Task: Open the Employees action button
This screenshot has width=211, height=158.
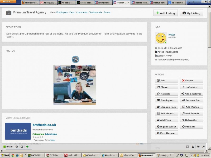Action: pyautogui.click(x=166, y=100)
